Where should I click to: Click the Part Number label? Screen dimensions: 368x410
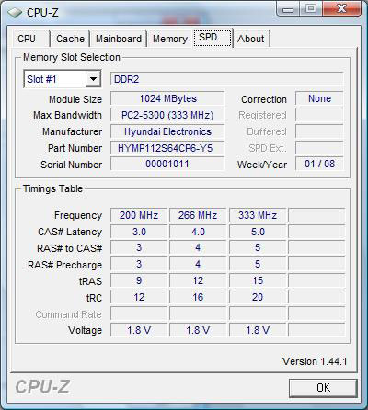[75, 148]
